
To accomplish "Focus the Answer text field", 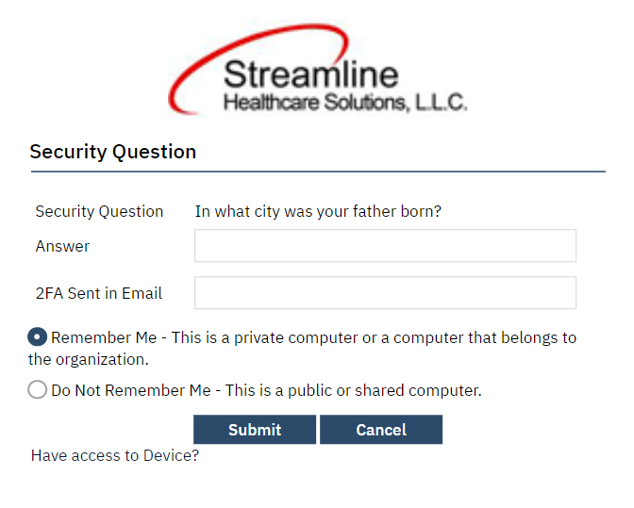I will (x=385, y=246).
